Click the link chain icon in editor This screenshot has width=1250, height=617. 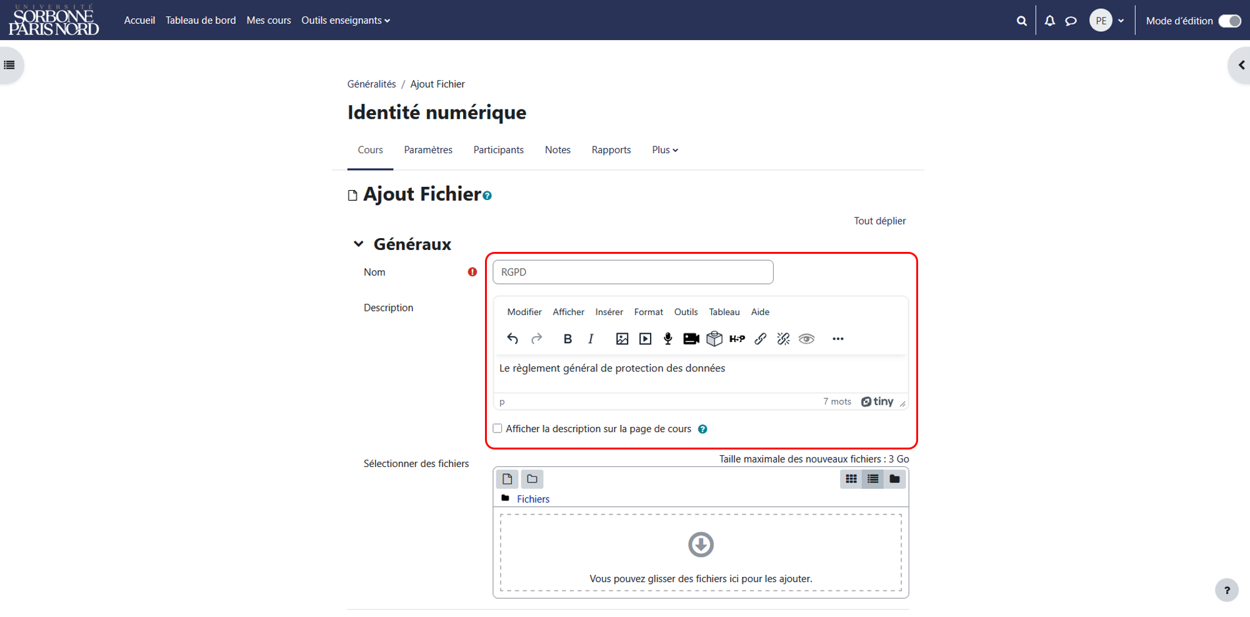(760, 339)
